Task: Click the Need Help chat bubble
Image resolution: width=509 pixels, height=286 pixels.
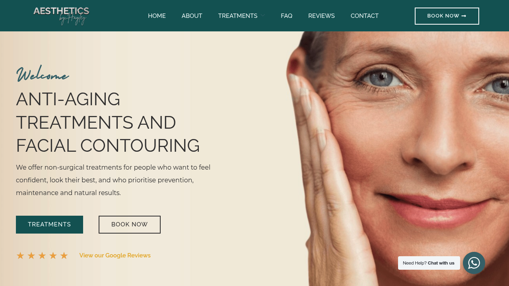Action: (429, 263)
